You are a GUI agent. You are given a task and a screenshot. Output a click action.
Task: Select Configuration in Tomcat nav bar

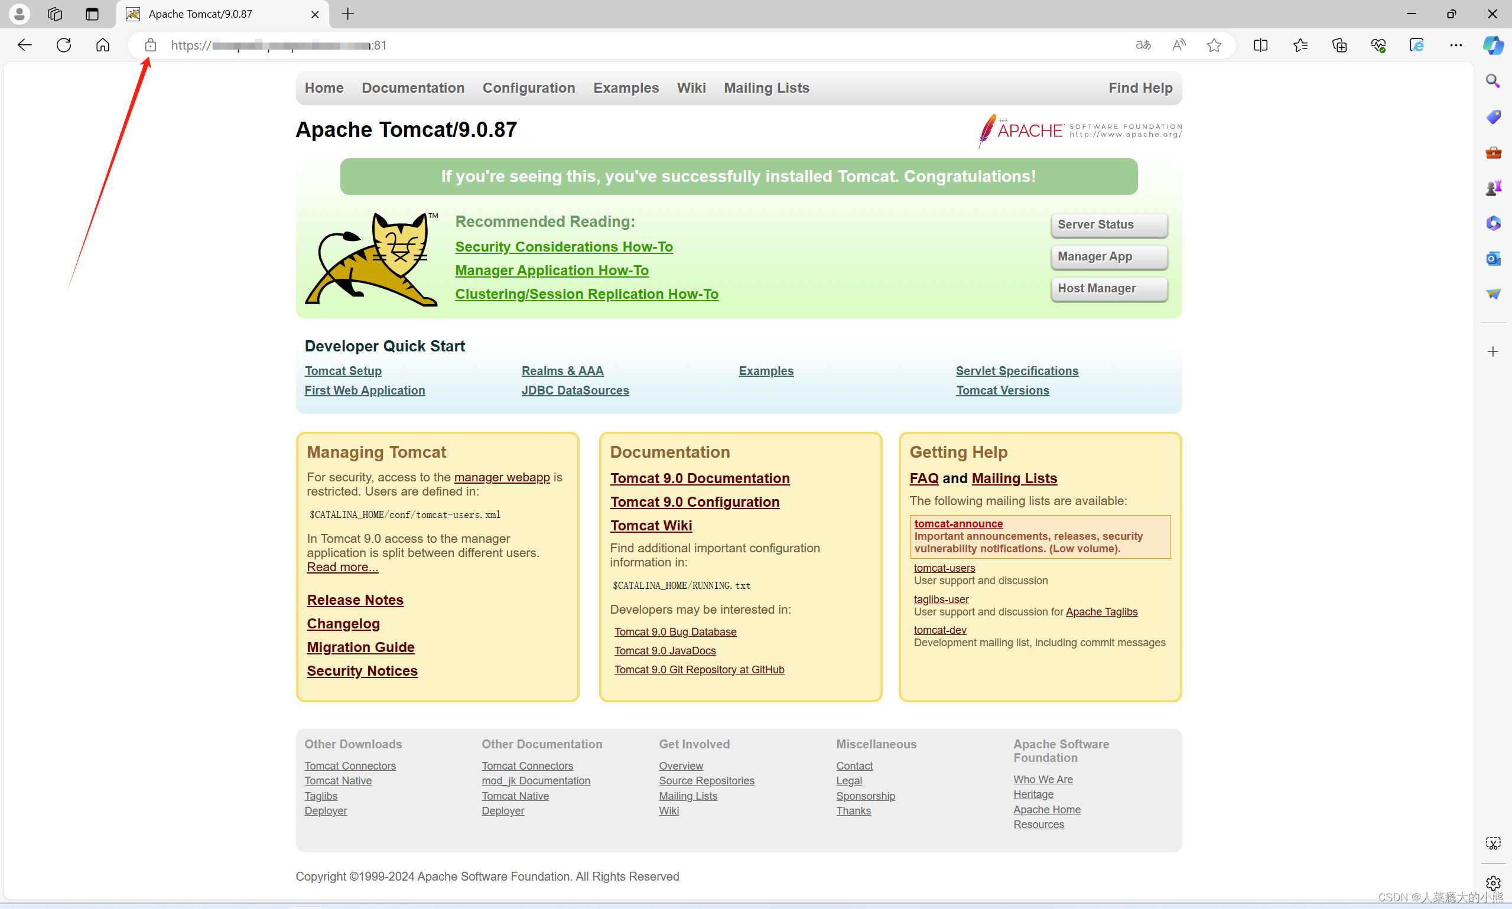tap(528, 87)
